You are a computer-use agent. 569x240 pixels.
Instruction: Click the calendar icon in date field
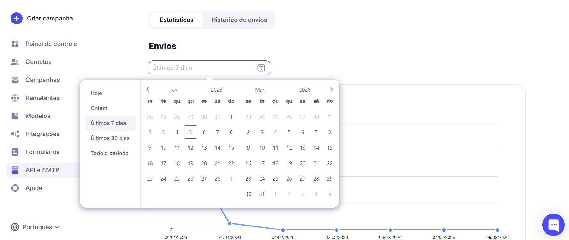[x=261, y=68]
